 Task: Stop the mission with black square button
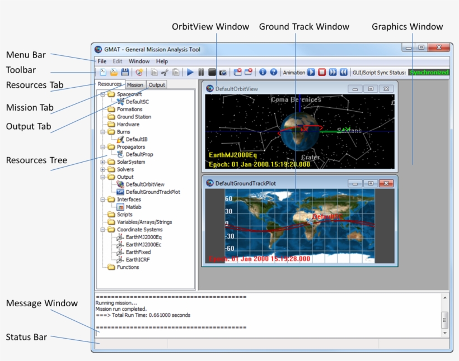coord(212,72)
